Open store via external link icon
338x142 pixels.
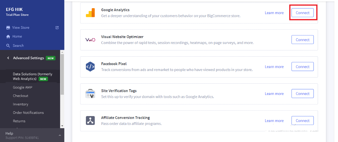coord(57,28)
